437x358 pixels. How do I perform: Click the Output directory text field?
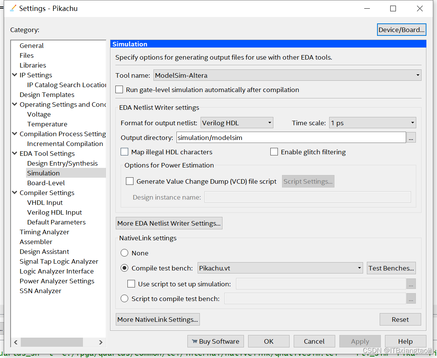pyautogui.click(x=291, y=138)
